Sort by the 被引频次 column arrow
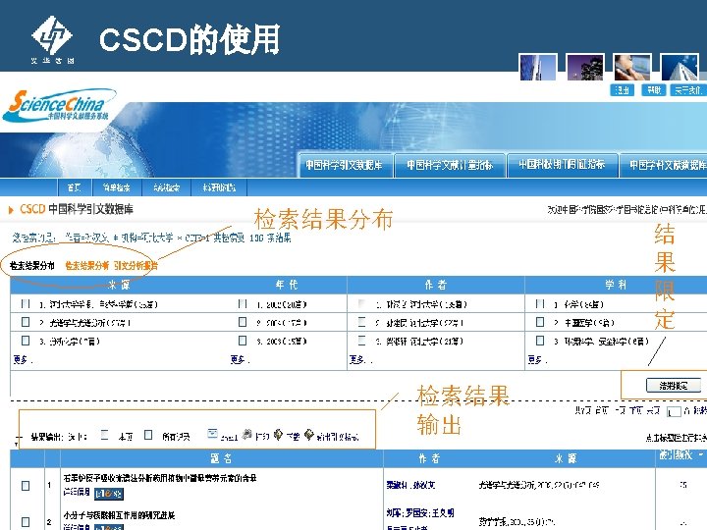 [x=701, y=454]
